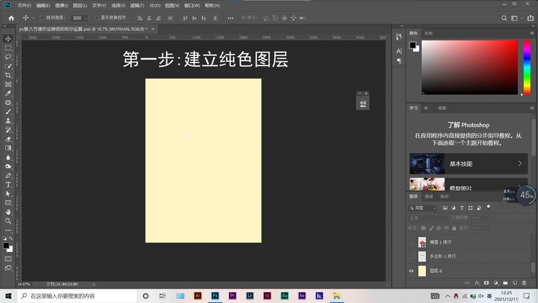
Task: Select the Crop tool
Action: click(x=8, y=75)
